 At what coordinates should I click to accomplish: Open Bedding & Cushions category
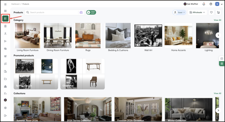coord(118,37)
